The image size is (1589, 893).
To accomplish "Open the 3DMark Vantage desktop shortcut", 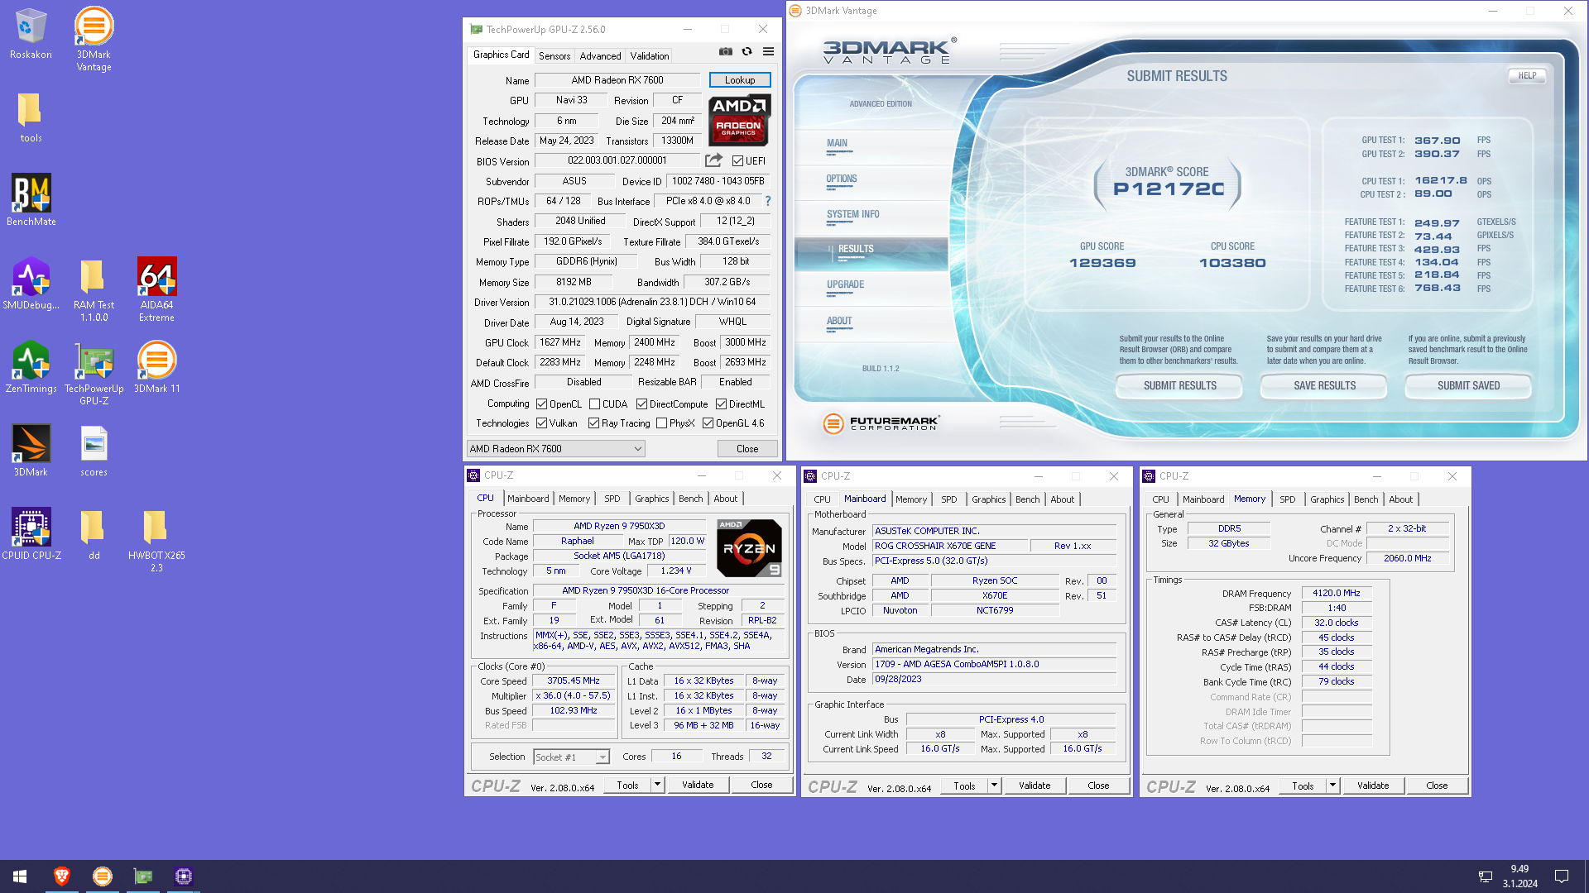I will tap(94, 39).
